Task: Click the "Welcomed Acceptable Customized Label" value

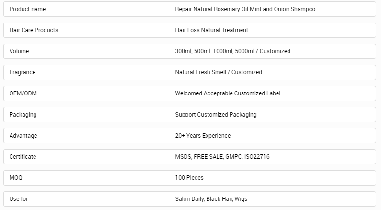Action: pyautogui.click(x=228, y=93)
